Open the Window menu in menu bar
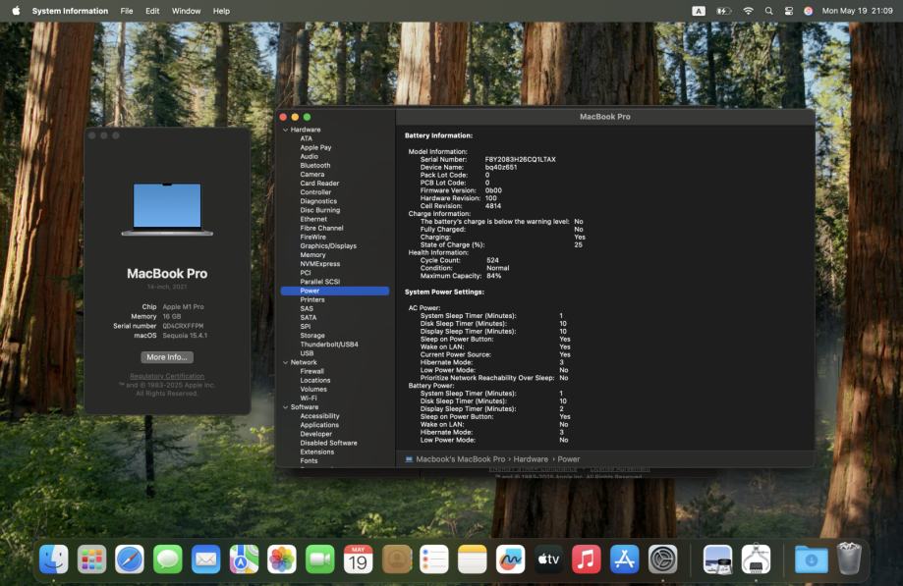Viewport: 903px width, 586px height. click(x=186, y=11)
